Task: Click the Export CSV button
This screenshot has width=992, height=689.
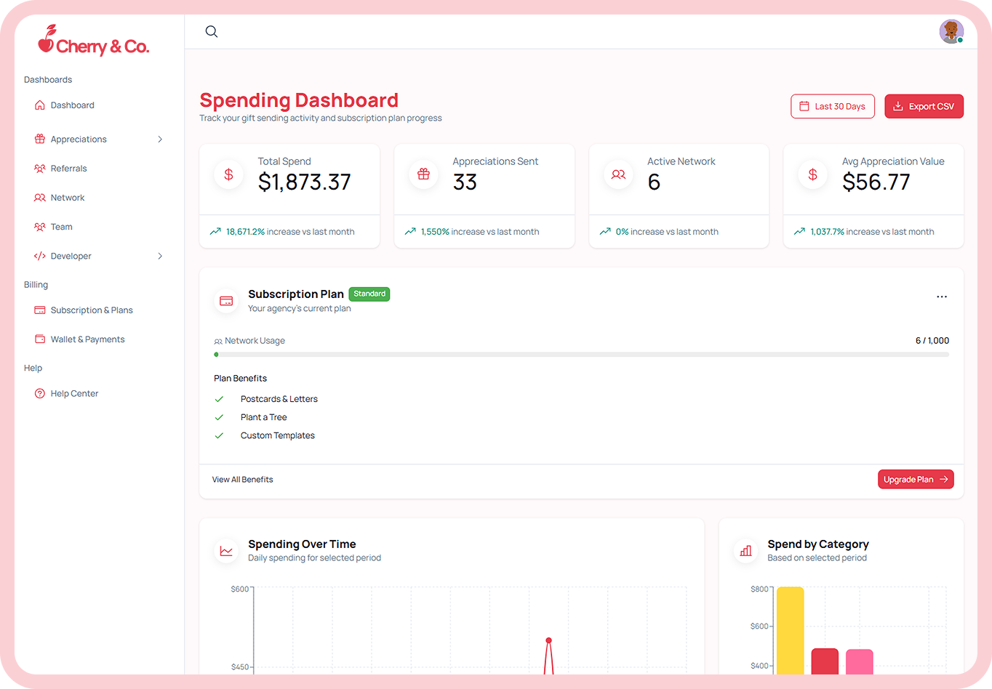Action: coord(924,106)
